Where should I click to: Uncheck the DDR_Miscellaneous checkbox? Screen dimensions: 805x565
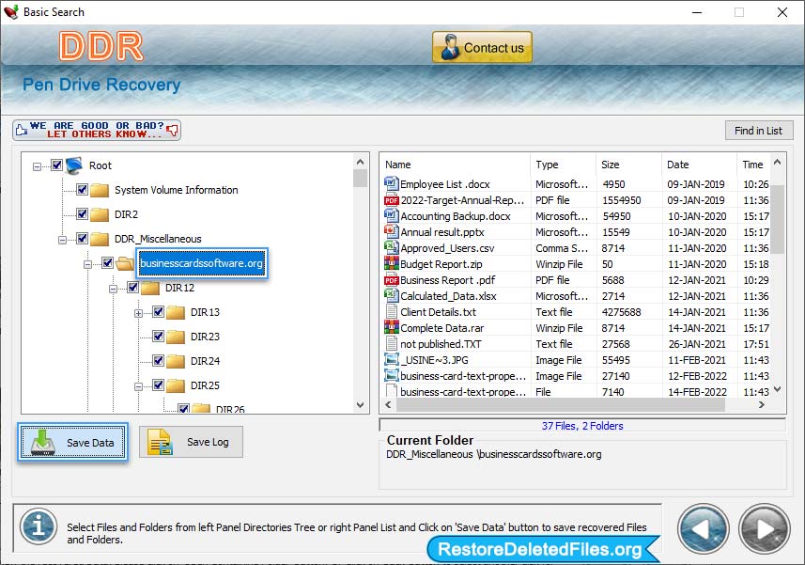point(82,239)
